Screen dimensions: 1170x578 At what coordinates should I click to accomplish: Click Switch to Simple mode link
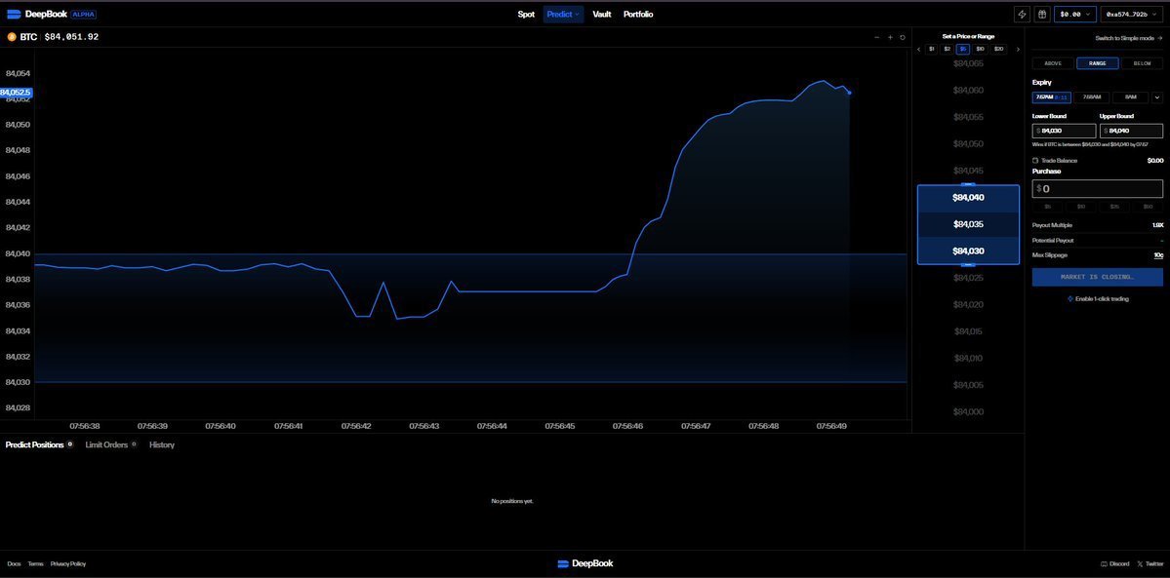pos(1129,38)
